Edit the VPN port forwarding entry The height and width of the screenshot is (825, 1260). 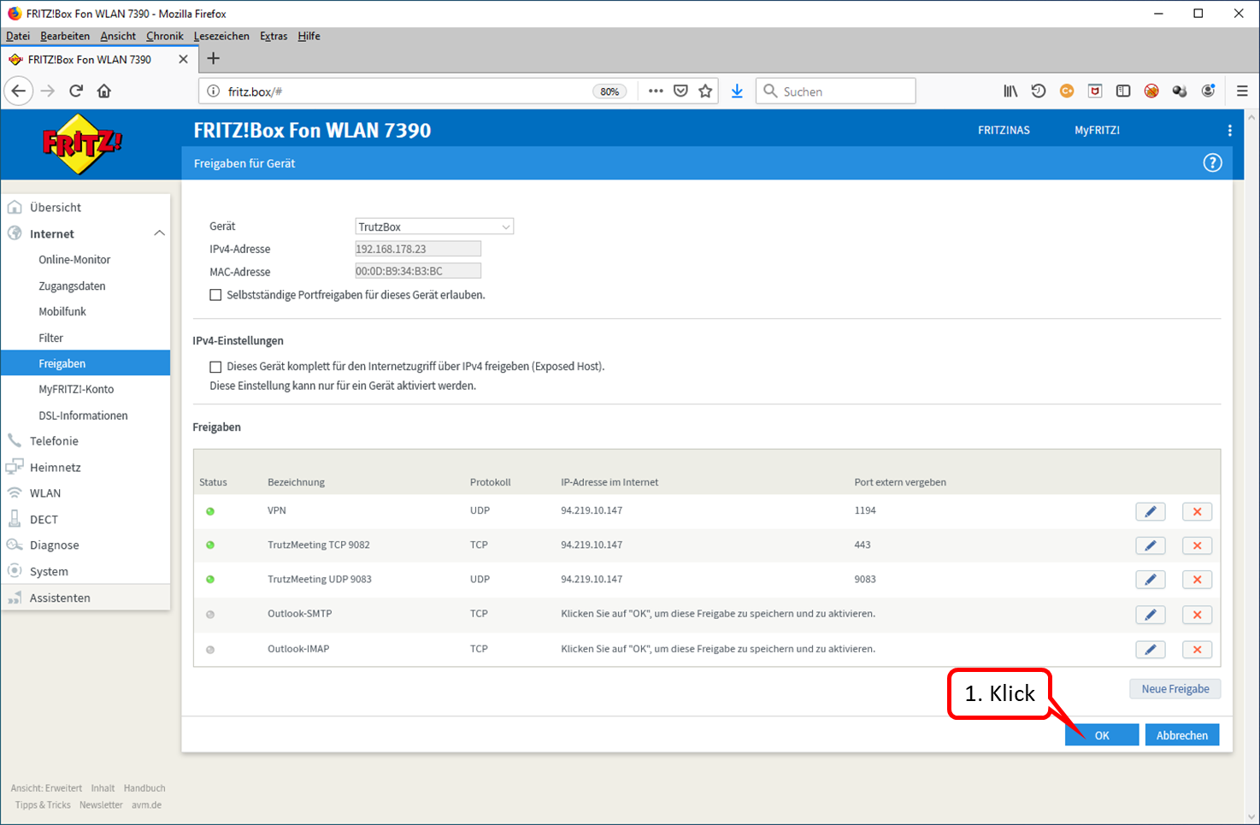tap(1150, 511)
